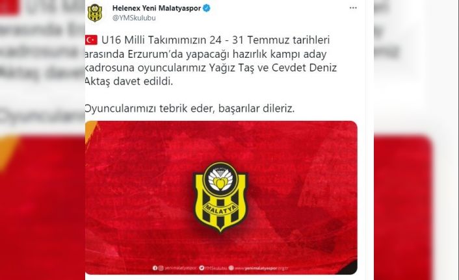Click the globe icon before website address
Image resolution: width=459 pixels, height=280 pixels.
[231, 268]
